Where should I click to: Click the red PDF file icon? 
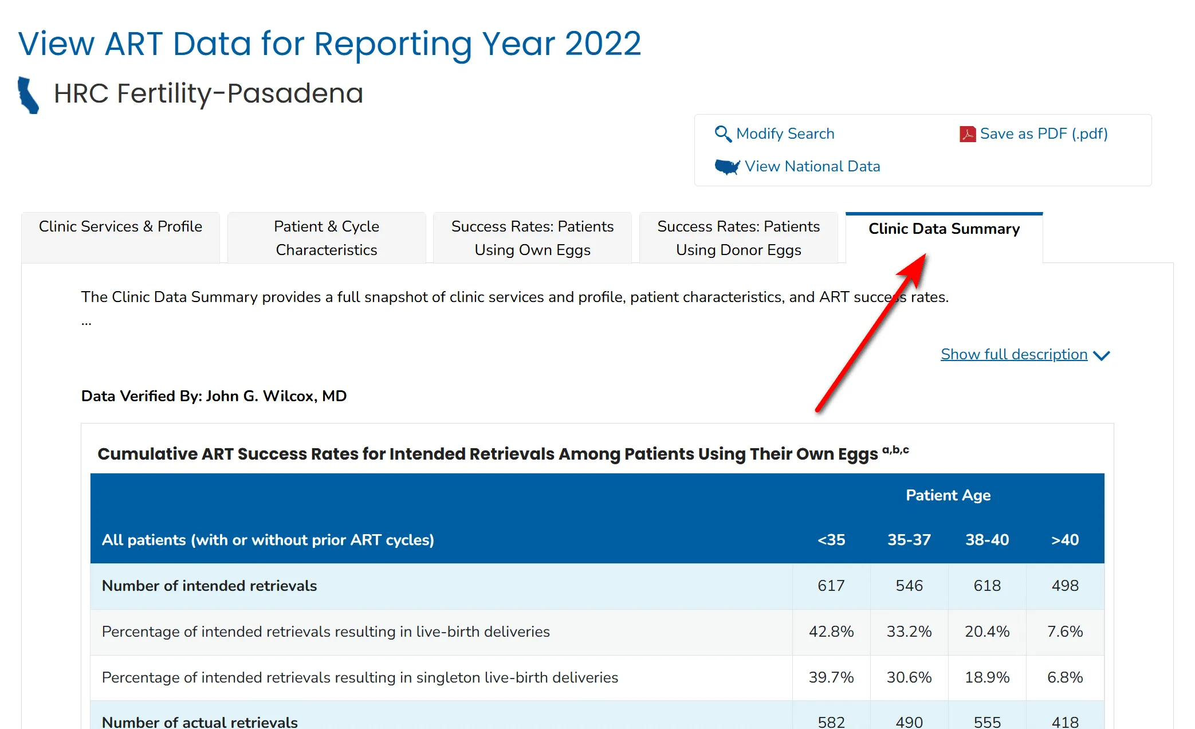[968, 134]
